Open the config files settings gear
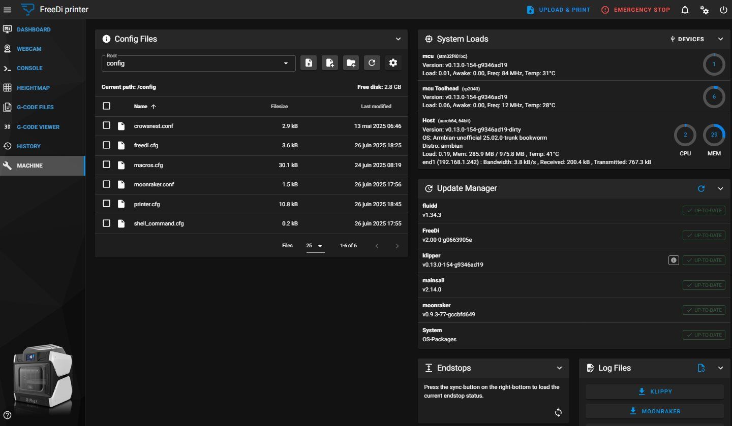The image size is (732, 426). click(x=393, y=63)
